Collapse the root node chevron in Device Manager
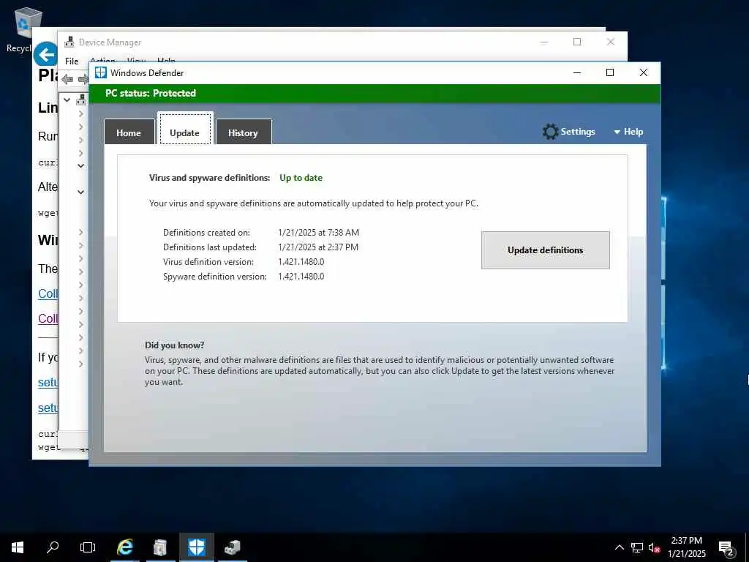This screenshot has width=749, height=562. coord(67,100)
